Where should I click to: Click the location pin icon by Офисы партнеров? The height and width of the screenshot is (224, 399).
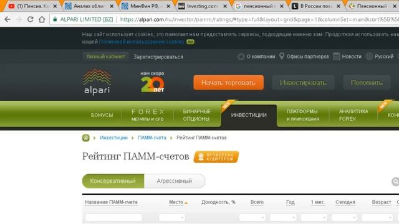(x=281, y=56)
